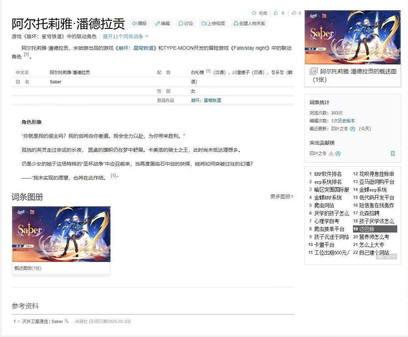Click 四叶之冬 under 突出贡献榜
The image size is (408, 337).
coord(318,153)
